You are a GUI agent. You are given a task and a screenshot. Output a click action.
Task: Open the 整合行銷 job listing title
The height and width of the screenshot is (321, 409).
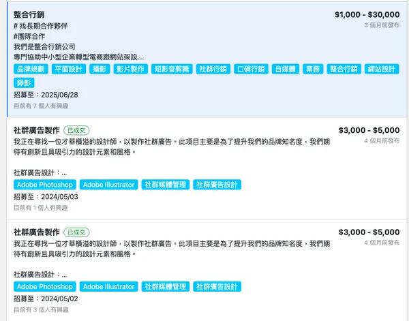(x=29, y=14)
